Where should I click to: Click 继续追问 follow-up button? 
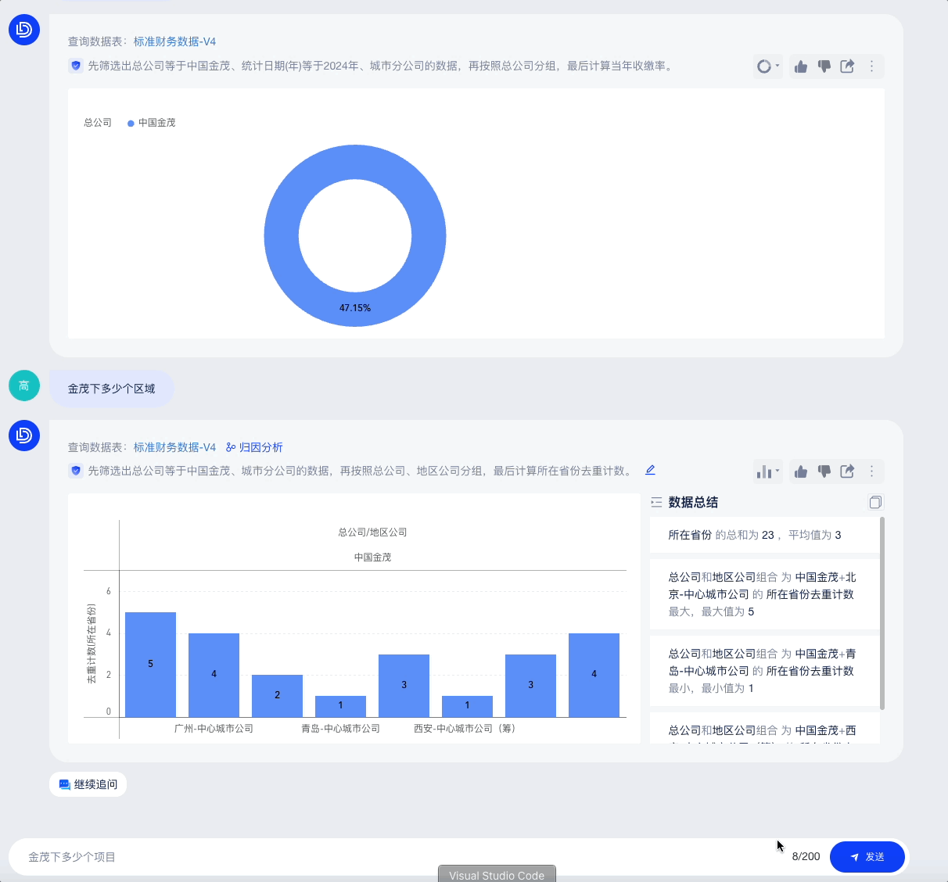click(88, 784)
